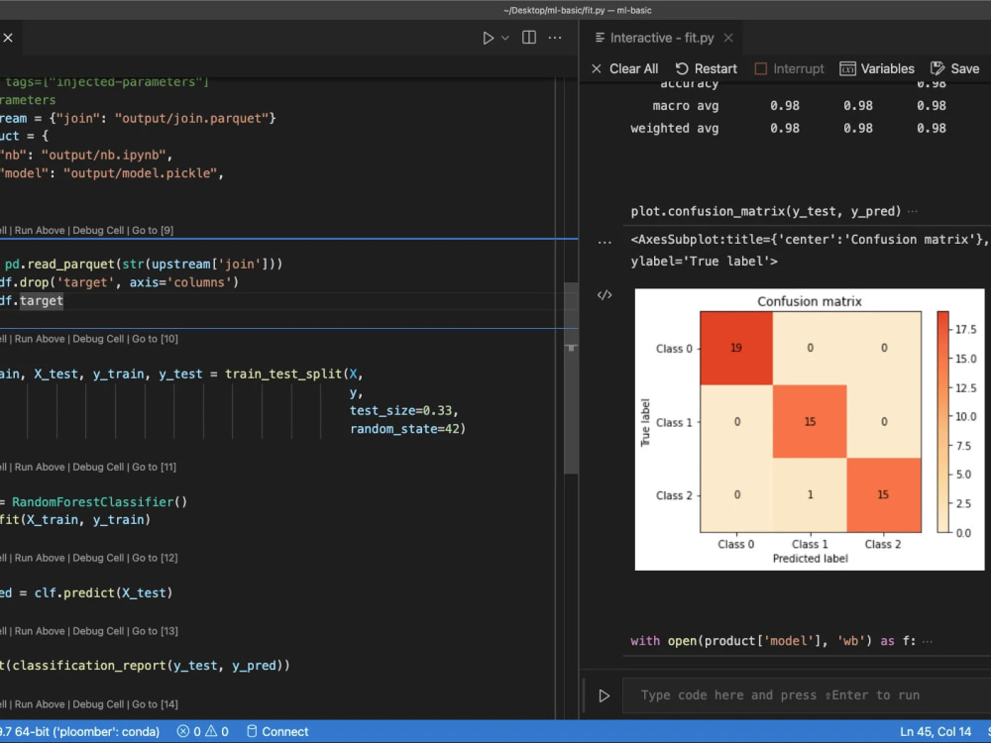Click the weighted avg row in output
991x743 pixels.
[x=788, y=128]
